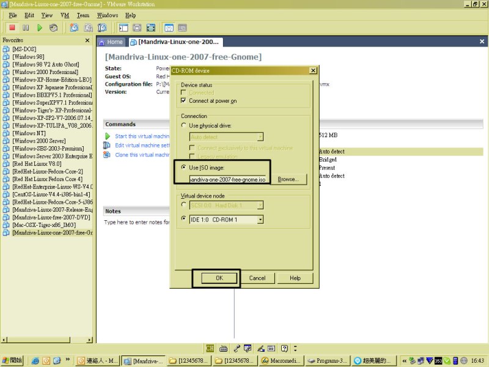Open the Team menu
489x367 pixels.
pyautogui.click(x=83, y=15)
